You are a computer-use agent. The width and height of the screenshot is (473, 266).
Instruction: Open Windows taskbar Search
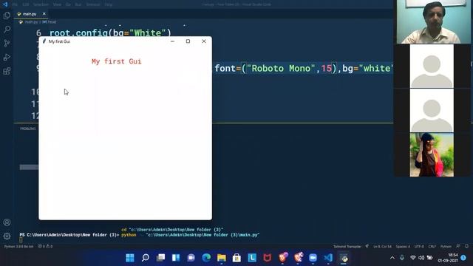coord(146,258)
